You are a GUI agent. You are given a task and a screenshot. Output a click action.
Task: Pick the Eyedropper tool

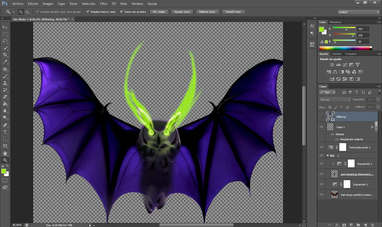(x=5, y=62)
